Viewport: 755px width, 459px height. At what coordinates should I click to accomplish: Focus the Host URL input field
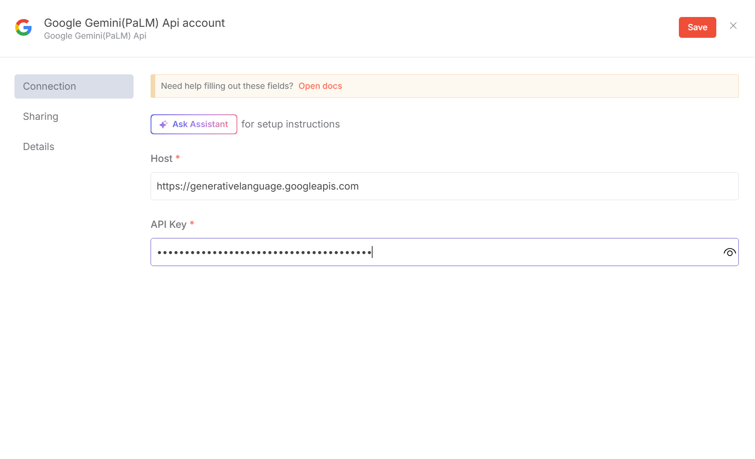(444, 186)
